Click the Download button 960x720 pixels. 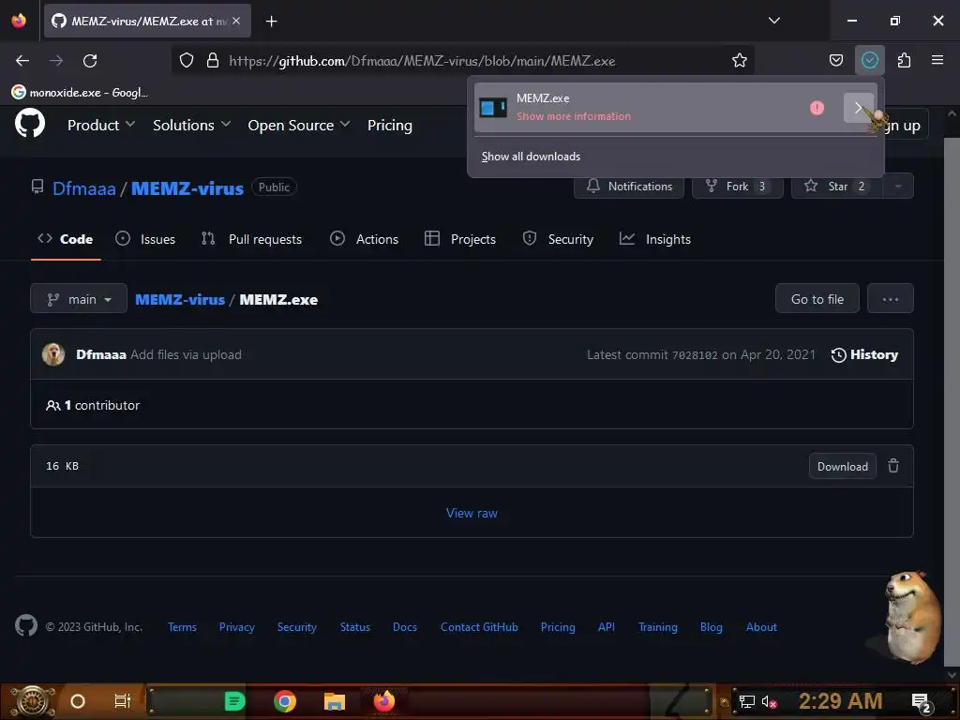(843, 467)
